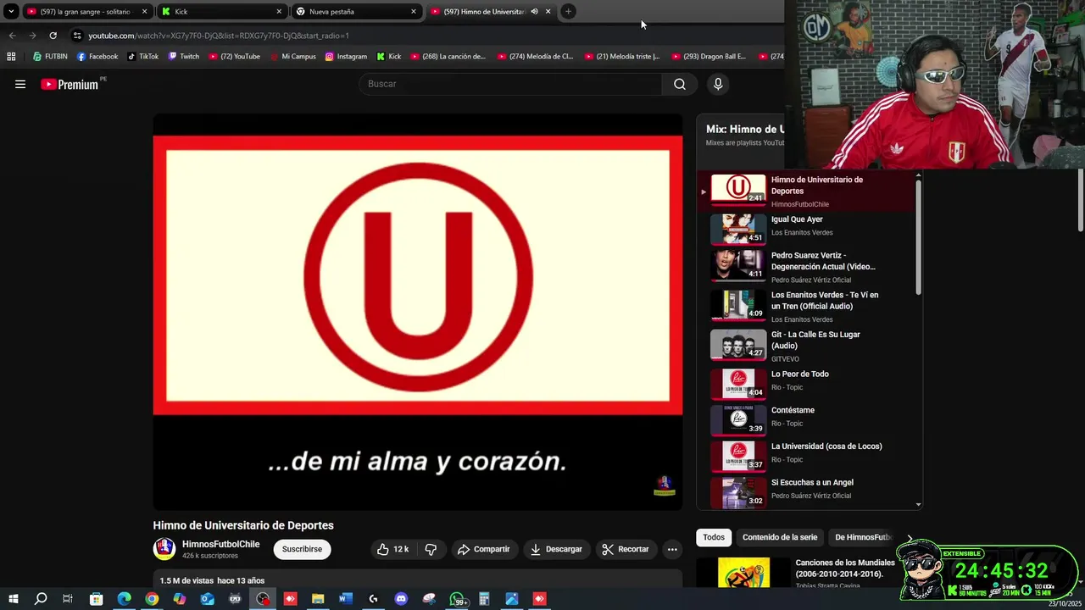The image size is (1085, 610).
Task: Click the YouTube search input field
Action: pyautogui.click(x=511, y=84)
